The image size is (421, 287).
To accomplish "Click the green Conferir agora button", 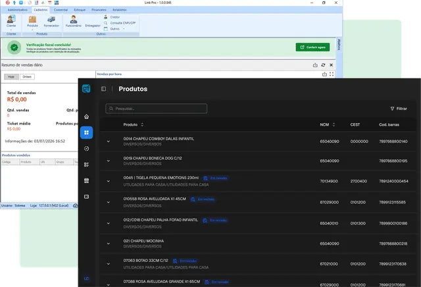I will pos(312,47).
